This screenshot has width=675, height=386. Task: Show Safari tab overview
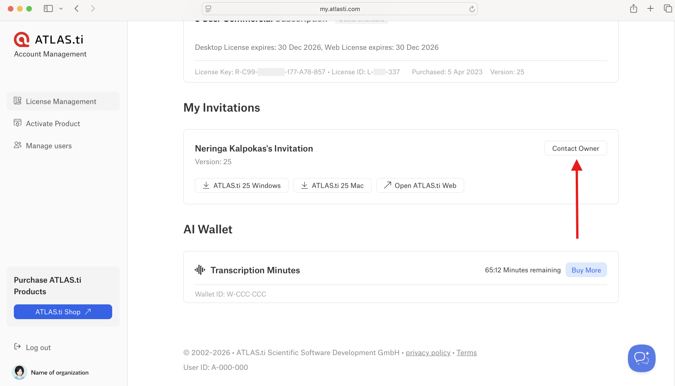click(x=668, y=8)
